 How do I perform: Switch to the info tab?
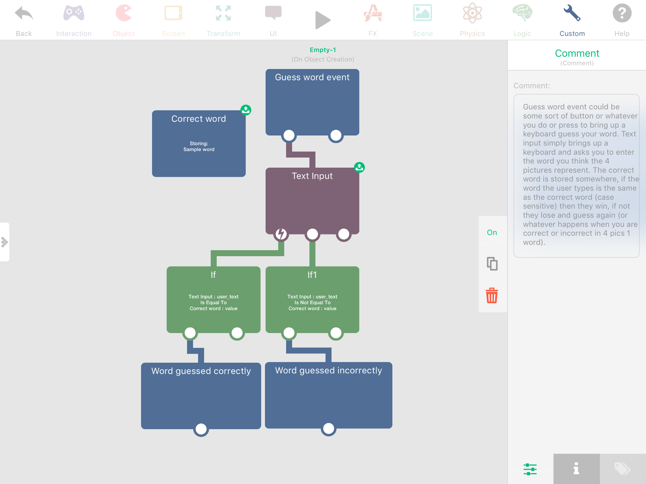point(576,469)
